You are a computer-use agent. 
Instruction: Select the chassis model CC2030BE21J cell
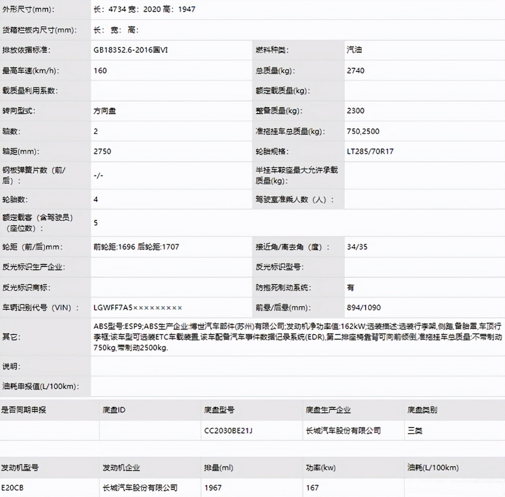tap(228, 430)
